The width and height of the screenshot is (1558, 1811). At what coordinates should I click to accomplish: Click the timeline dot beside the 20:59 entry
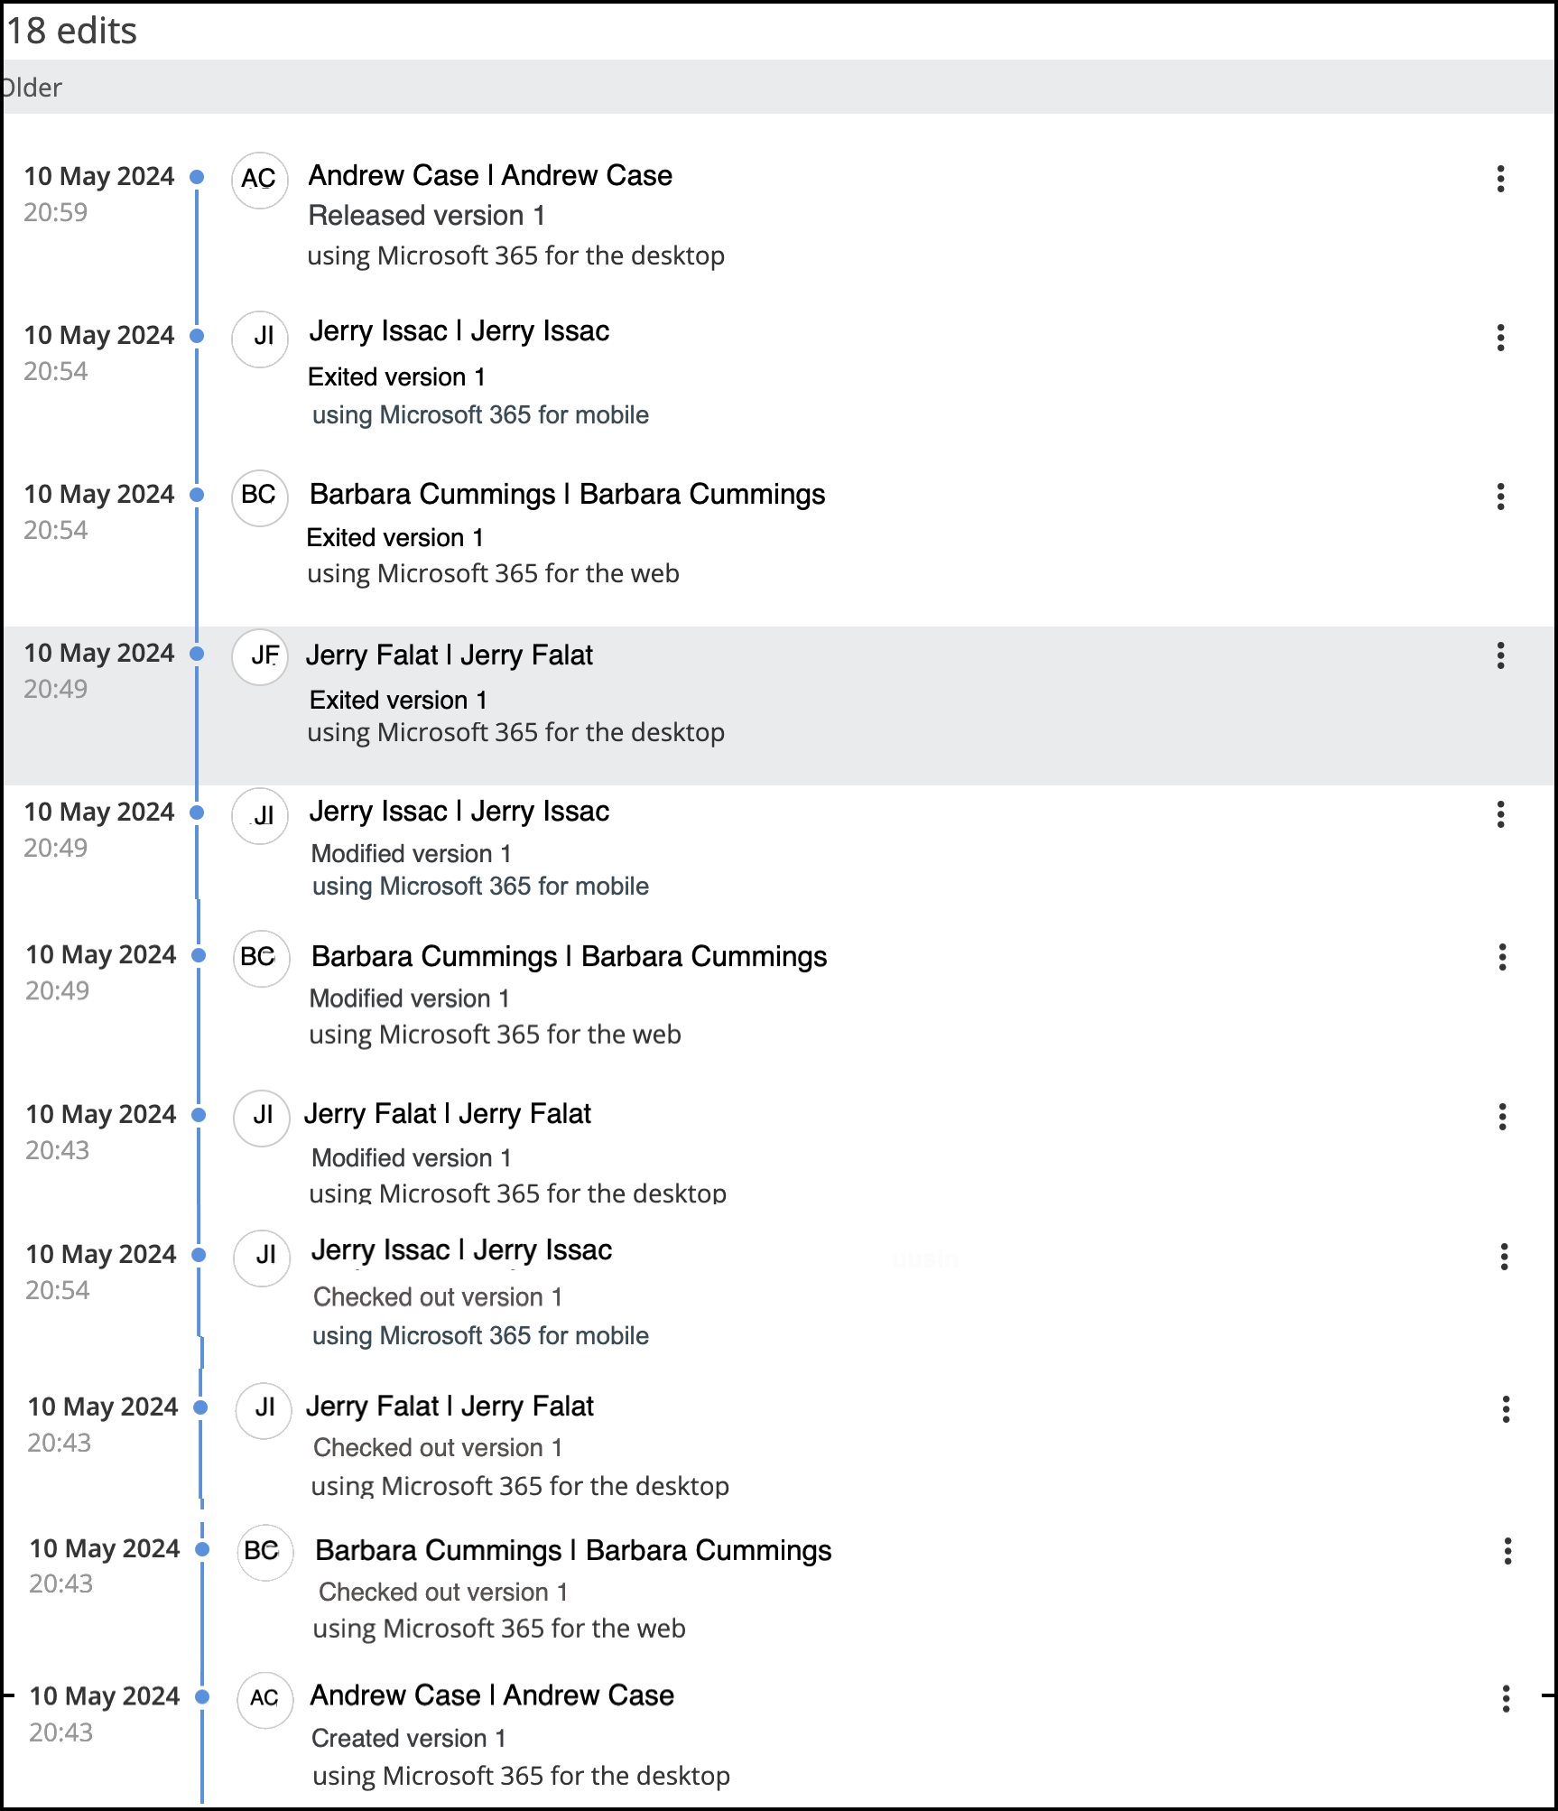coord(198,177)
